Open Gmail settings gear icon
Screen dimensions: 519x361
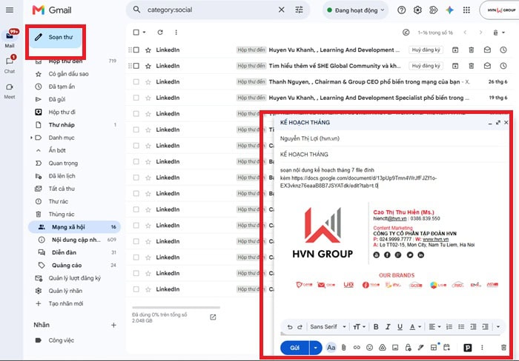pos(417,10)
